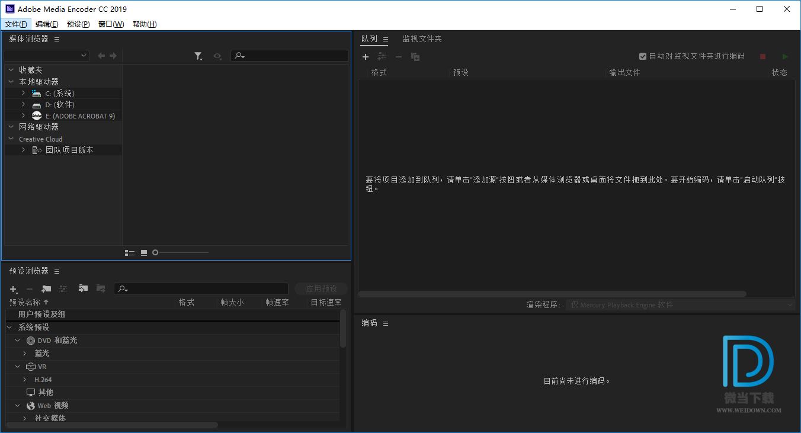The image size is (801, 433).
Task: Click the monitor icon beside 其他
Action: pyautogui.click(x=31, y=392)
